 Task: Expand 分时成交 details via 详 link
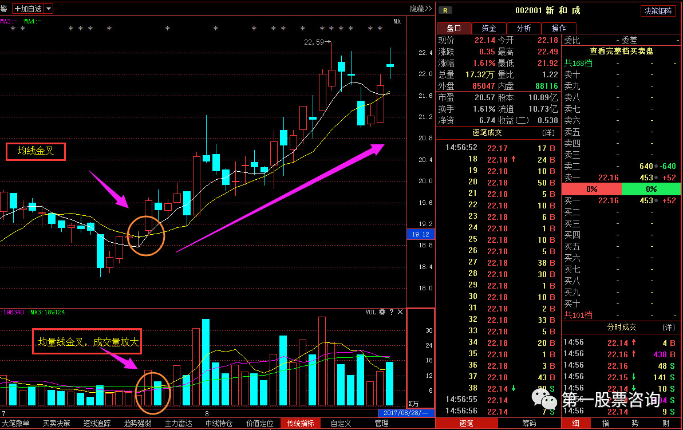[668, 327]
